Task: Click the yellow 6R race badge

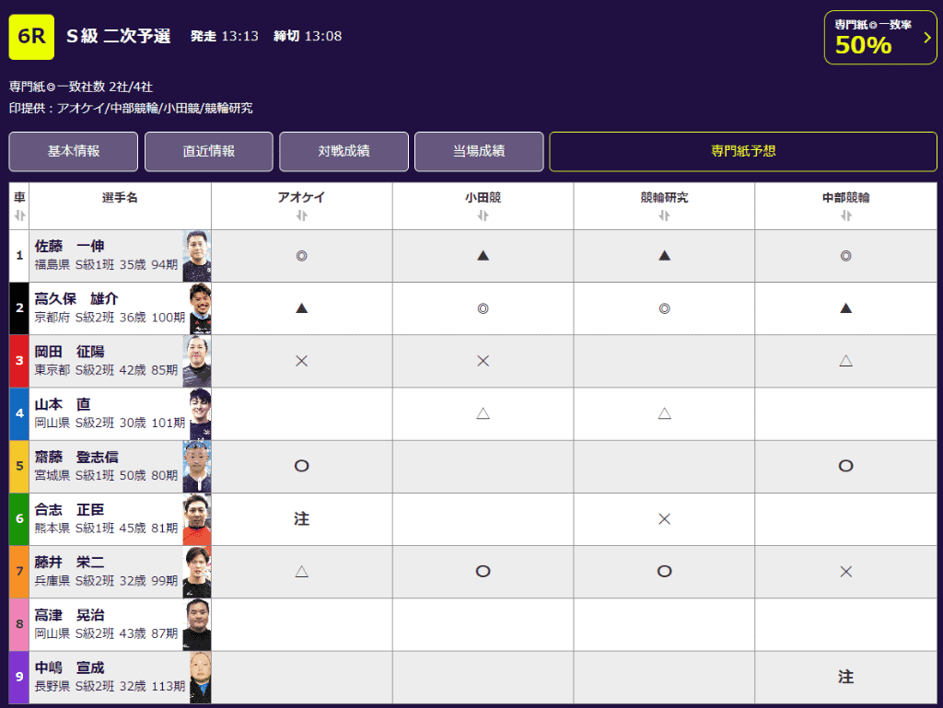Action: 31,37
